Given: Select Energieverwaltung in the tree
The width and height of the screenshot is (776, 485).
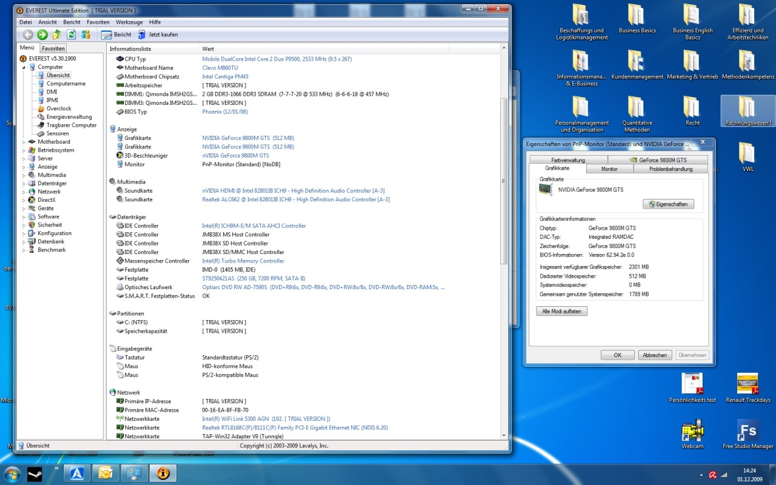Looking at the screenshot, I should (x=69, y=117).
